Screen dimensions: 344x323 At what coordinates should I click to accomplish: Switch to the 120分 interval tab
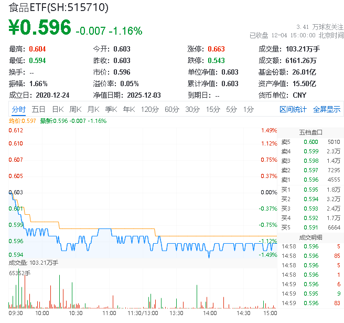(149, 109)
